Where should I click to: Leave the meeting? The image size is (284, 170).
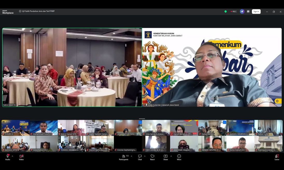pyautogui.click(x=277, y=157)
